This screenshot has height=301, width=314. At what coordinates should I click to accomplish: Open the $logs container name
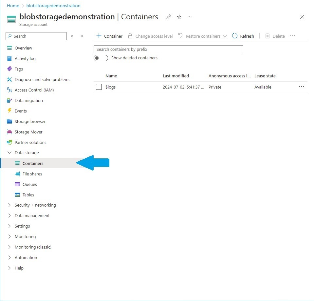[x=111, y=87]
